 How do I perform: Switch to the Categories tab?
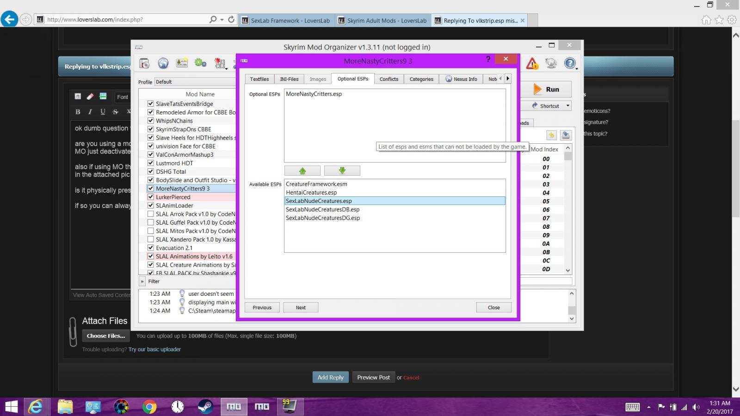421,79
